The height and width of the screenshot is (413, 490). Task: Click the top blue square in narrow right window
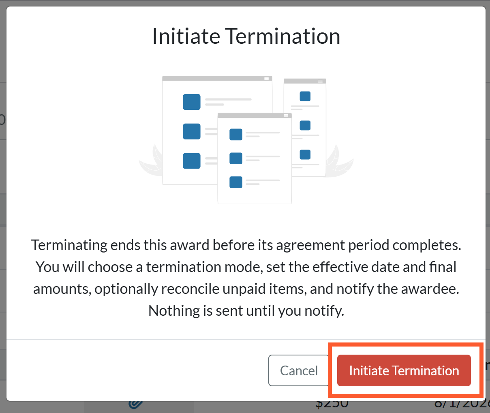point(305,96)
